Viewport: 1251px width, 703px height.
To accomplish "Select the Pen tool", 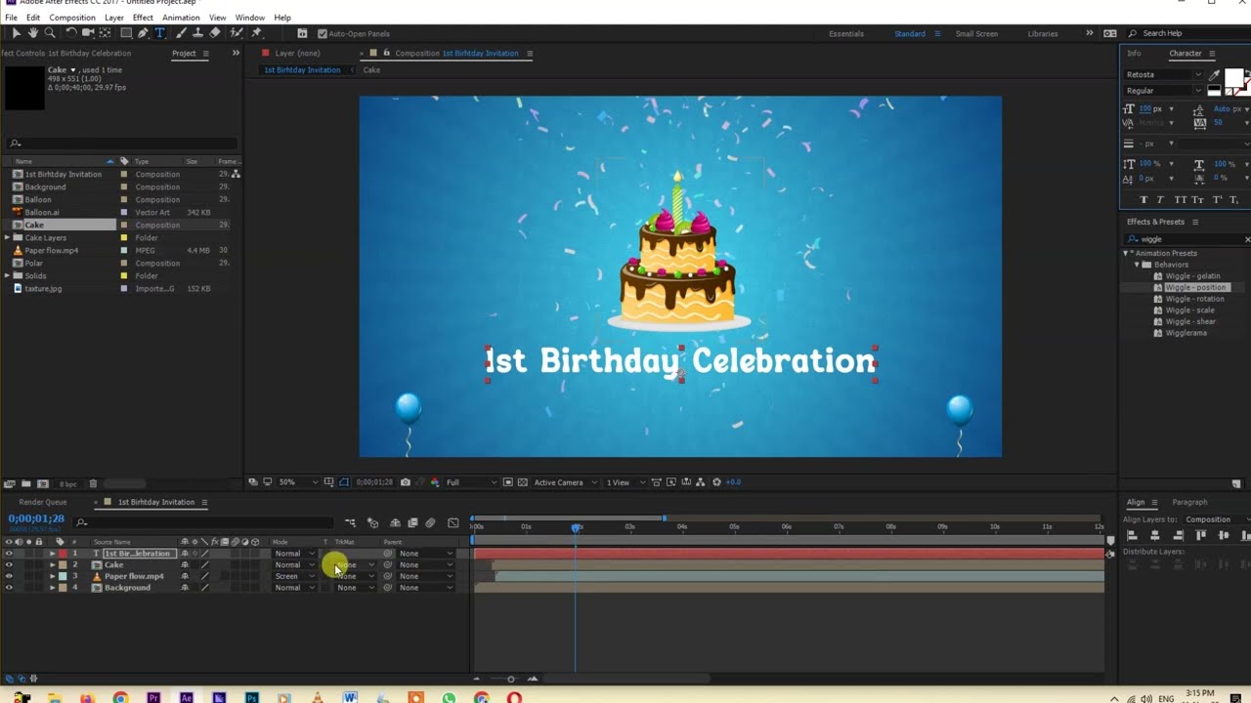I will [x=143, y=33].
